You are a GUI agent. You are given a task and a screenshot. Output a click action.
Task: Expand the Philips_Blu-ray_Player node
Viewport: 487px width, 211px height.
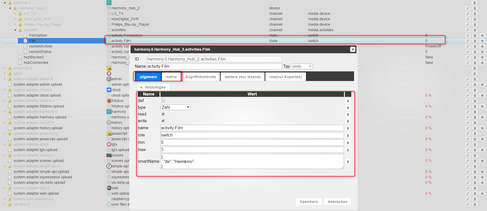click(15, 24)
